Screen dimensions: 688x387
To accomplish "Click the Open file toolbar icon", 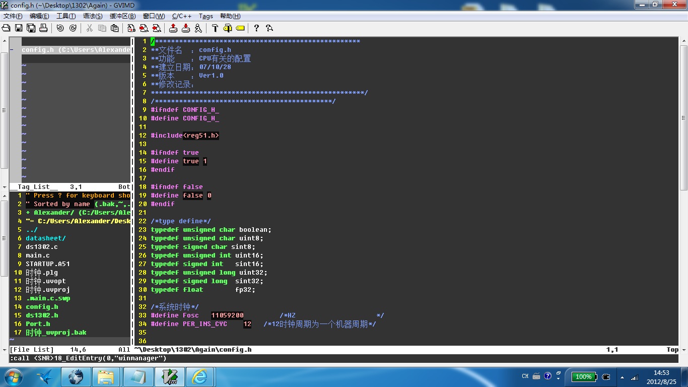I will point(6,28).
